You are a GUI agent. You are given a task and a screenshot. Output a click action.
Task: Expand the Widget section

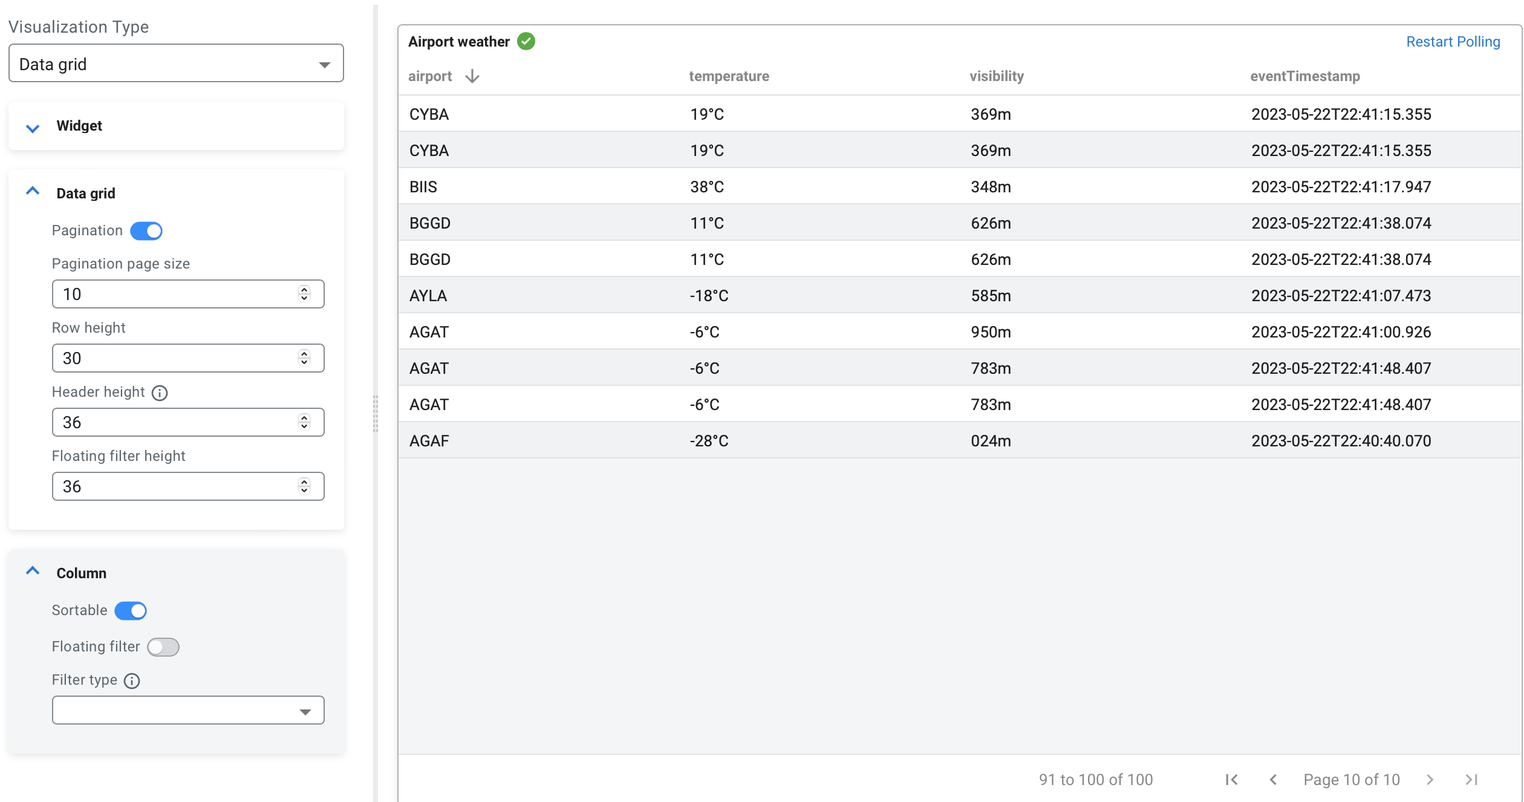coord(33,126)
